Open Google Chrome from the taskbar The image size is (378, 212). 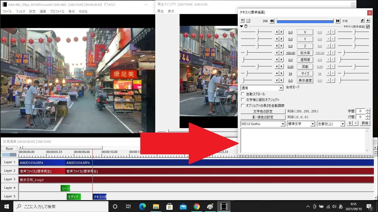(x=197, y=206)
